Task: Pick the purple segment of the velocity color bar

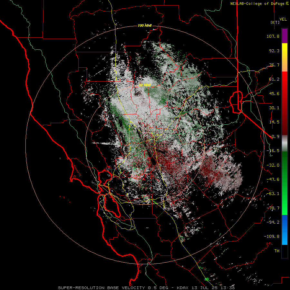Action: tap(285, 36)
